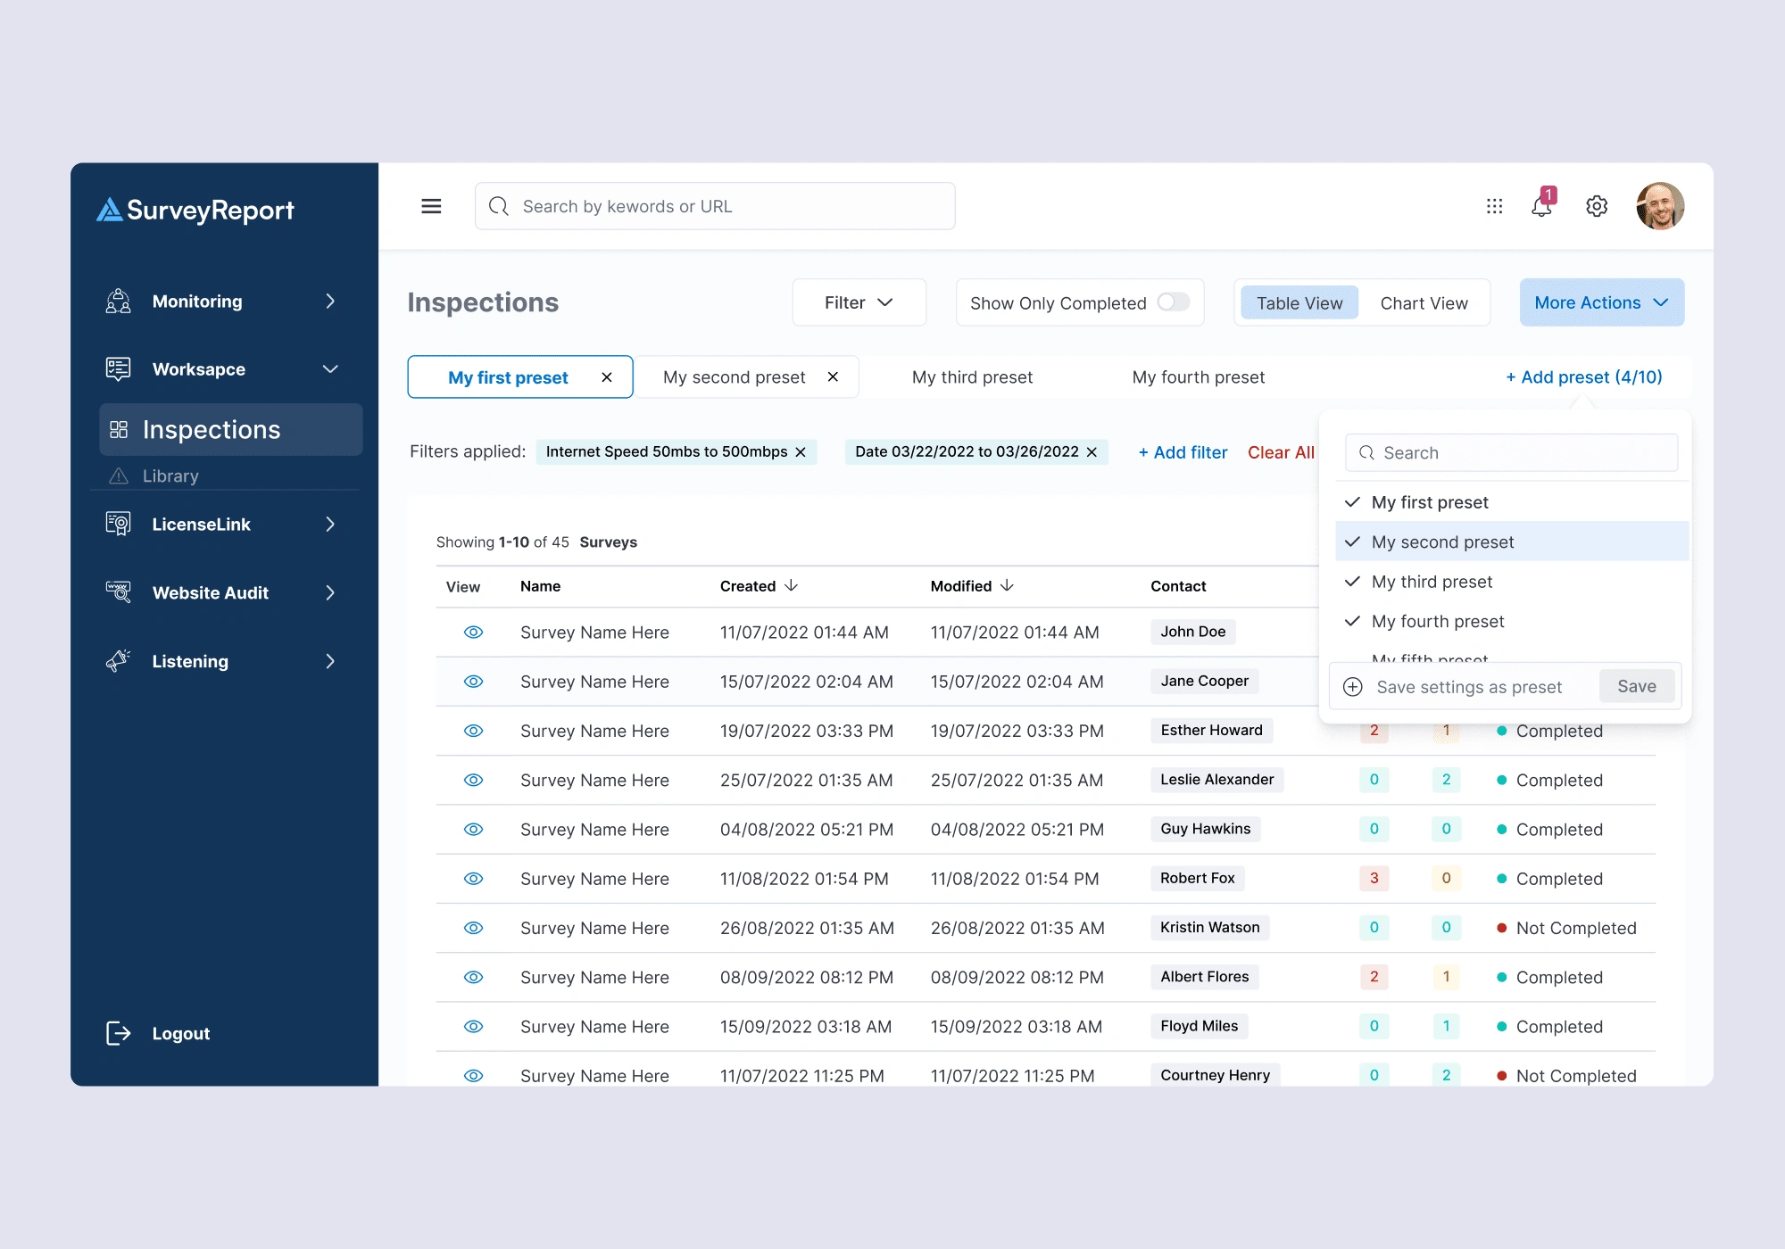Open the hamburger menu icon
Viewport: 1785px width, 1249px height.
point(431,206)
